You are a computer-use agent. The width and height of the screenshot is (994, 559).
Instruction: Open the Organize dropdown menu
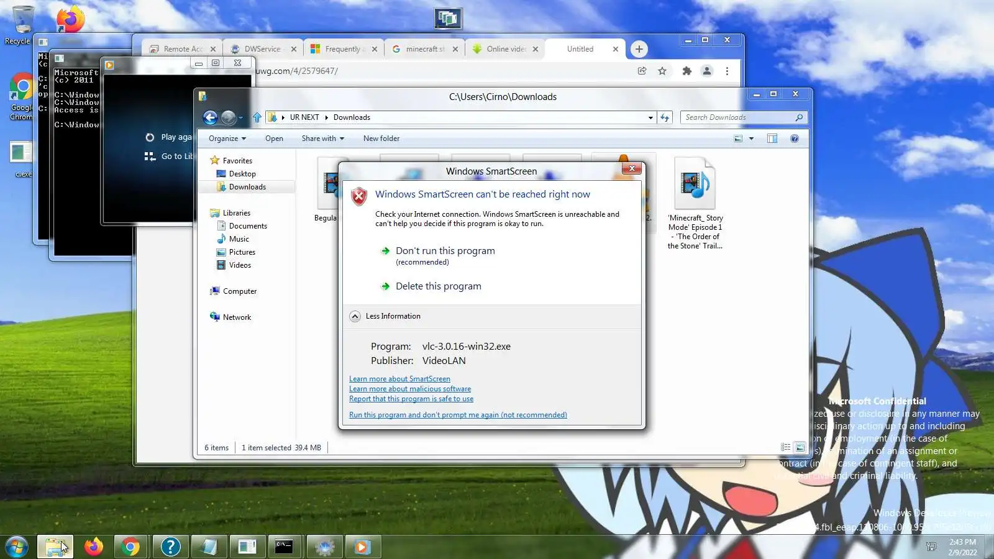point(227,139)
